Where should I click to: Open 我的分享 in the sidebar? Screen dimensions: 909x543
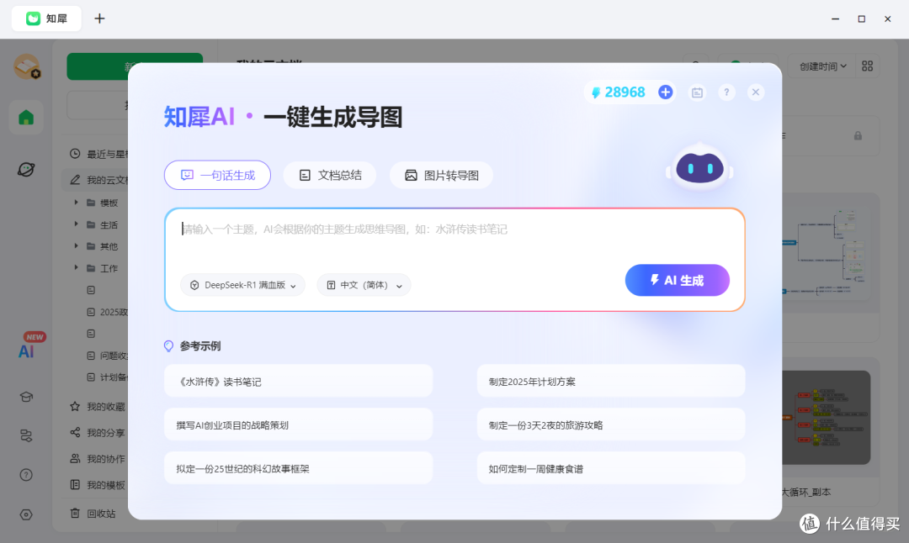point(98,432)
